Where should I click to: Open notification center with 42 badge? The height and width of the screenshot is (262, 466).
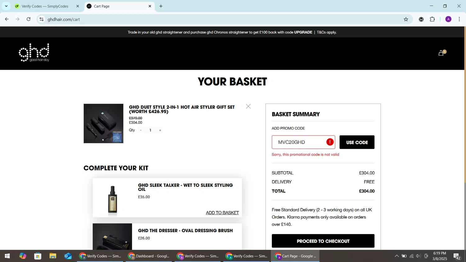(x=457, y=256)
